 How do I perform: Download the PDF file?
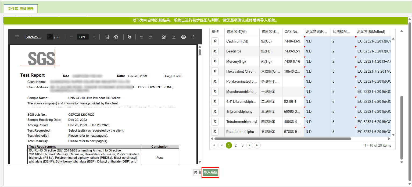(x=174, y=37)
